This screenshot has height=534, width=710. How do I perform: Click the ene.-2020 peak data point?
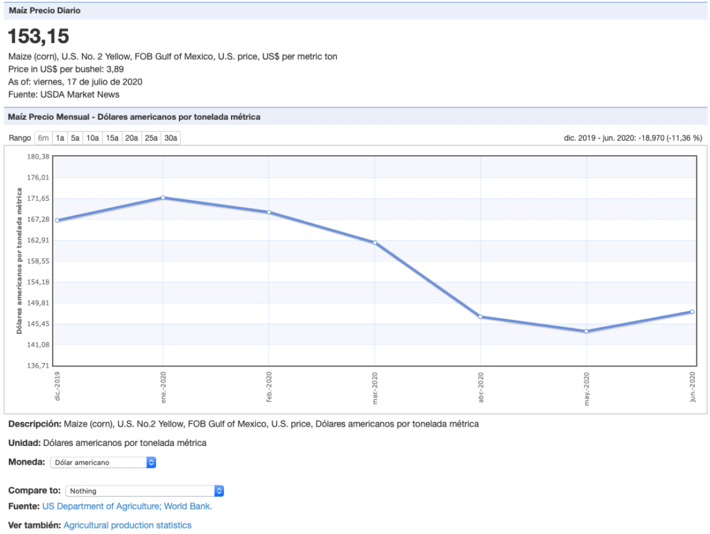pos(163,197)
